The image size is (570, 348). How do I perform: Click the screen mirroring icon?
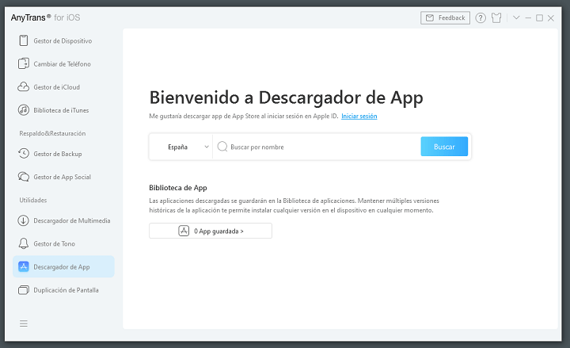pos(24,290)
